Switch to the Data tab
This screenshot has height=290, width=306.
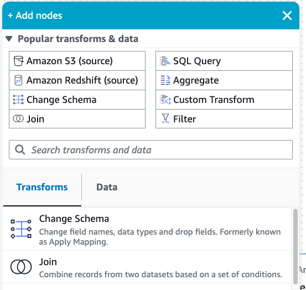pyautogui.click(x=107, y=187)
